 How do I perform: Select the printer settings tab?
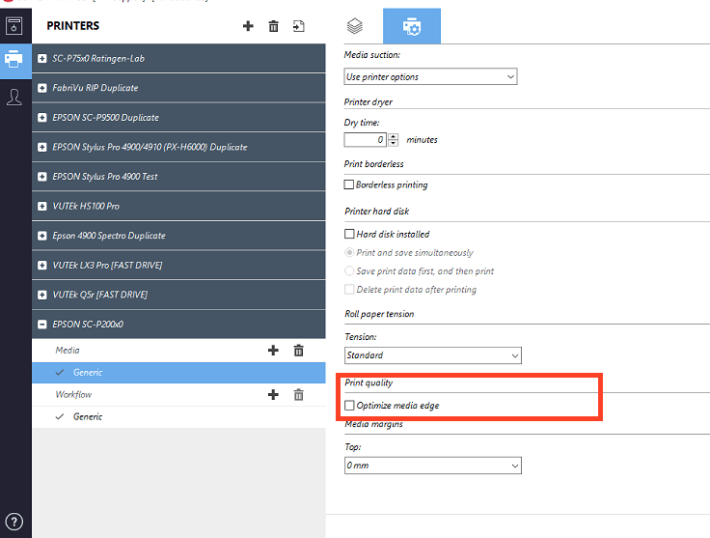point(412,26)
